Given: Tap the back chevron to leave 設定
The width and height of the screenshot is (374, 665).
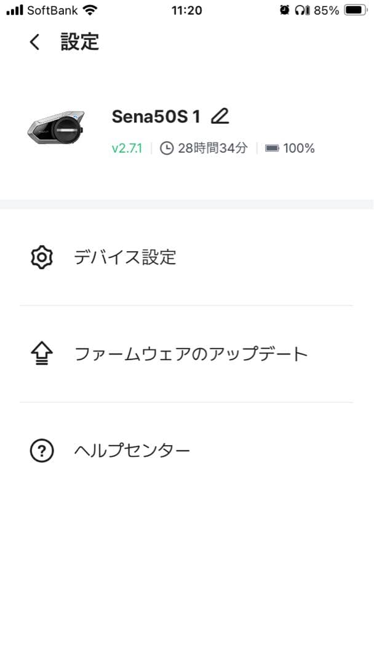Looking at the screenshot, I should [x=34, y=42].
